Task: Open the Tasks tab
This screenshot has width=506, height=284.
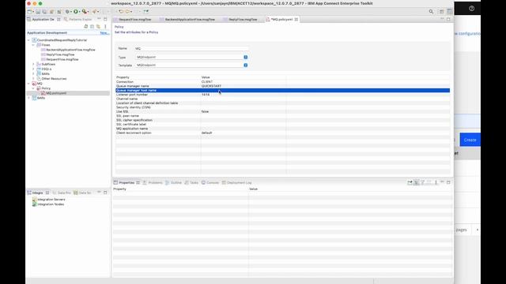Action: [x=191, y=182]
